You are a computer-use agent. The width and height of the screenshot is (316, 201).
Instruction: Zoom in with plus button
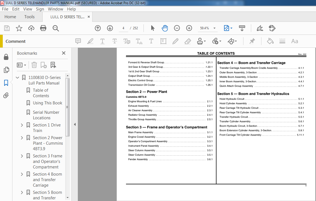click(189, 28)
